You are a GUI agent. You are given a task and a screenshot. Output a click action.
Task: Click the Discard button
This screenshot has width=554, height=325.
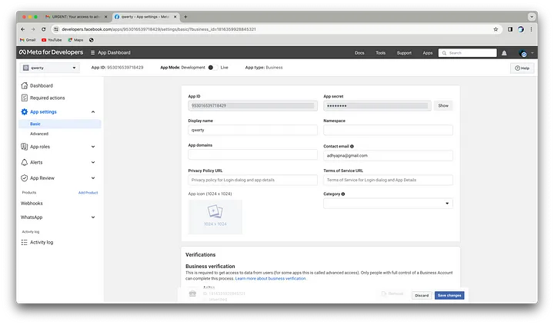point(422,295)
